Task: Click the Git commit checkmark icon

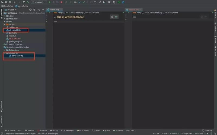Action: [x=84, y=2]
